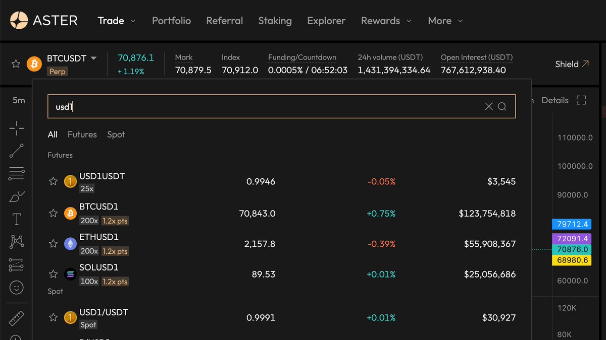Click the 70,876.1 last price
606x340 pixels.
click(x=136, y=58)
